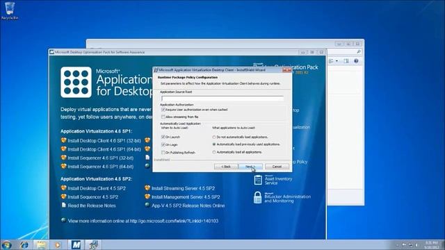Click 'Application Virtualization 4.5 SP2:' heading
Viewport: 445px width, 250px height.
[x=96, y=179]
